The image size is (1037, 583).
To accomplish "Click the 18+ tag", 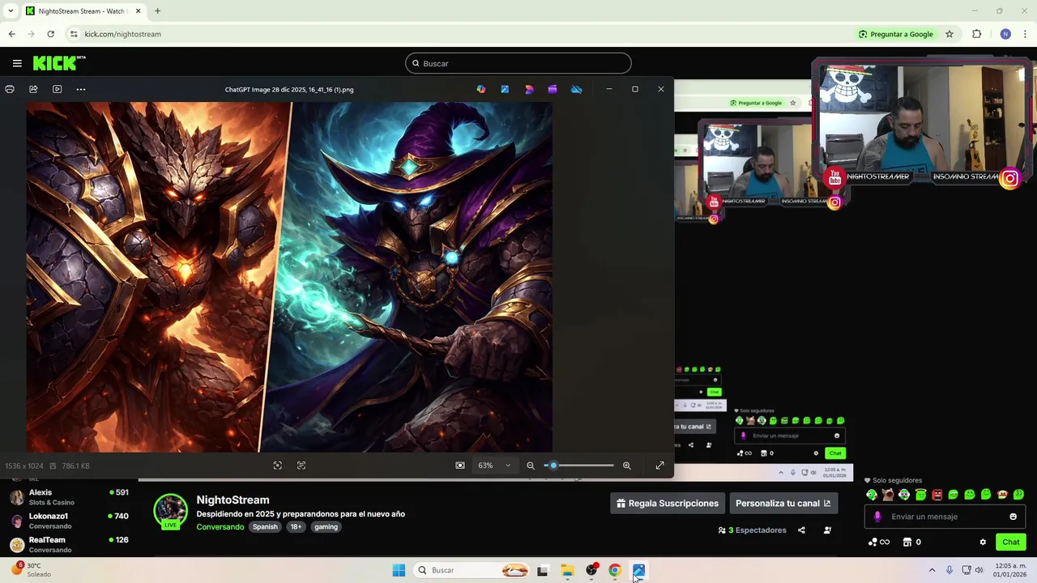I will coord(296,527).
